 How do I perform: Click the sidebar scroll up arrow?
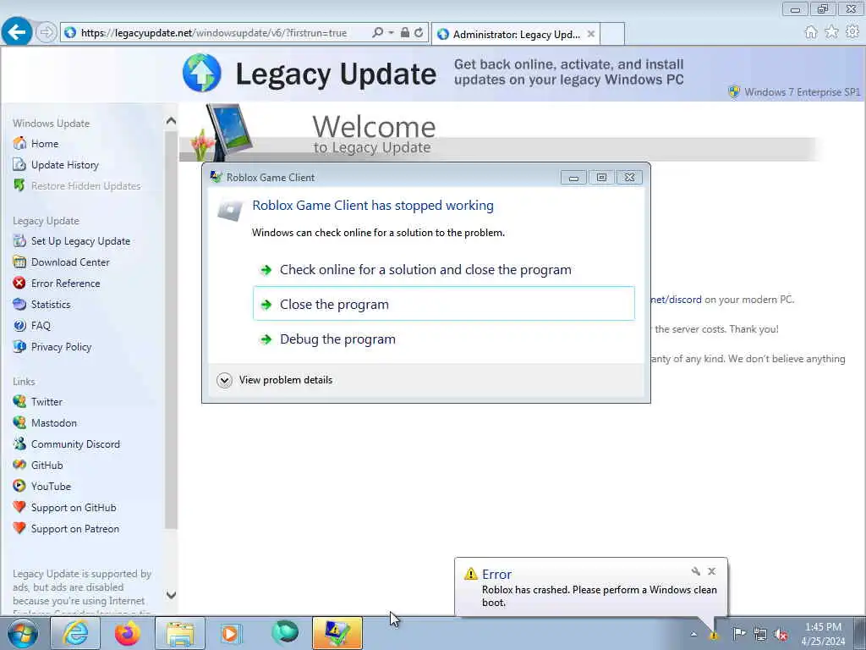171,120
